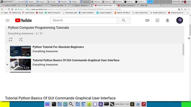The height and width of the screenshot is (107, 191).
Task: Open the Chrome three-dot menu
Action: tap(189, 9)
